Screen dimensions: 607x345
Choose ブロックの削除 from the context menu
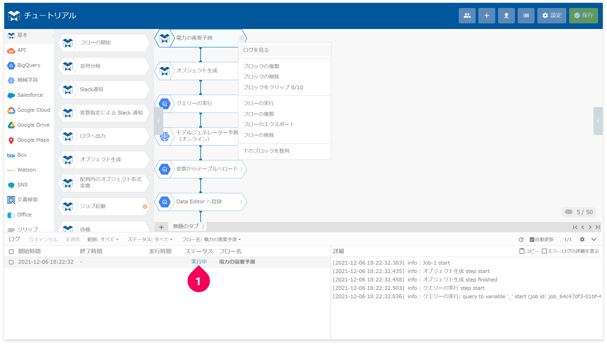pyautogui.click(x=285, y=77)
